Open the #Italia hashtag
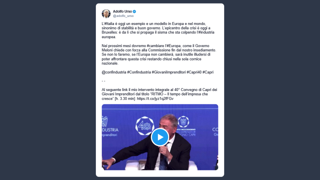Viewport: 320px width, 180px height. tap(109, 24)
